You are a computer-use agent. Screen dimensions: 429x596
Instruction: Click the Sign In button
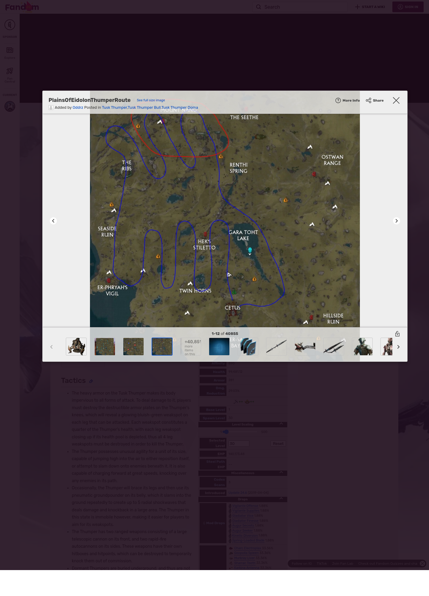tap(408, 7)
